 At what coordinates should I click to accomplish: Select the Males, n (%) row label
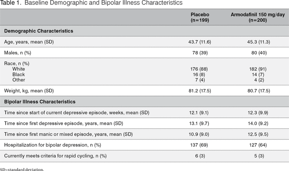[17, 53]
